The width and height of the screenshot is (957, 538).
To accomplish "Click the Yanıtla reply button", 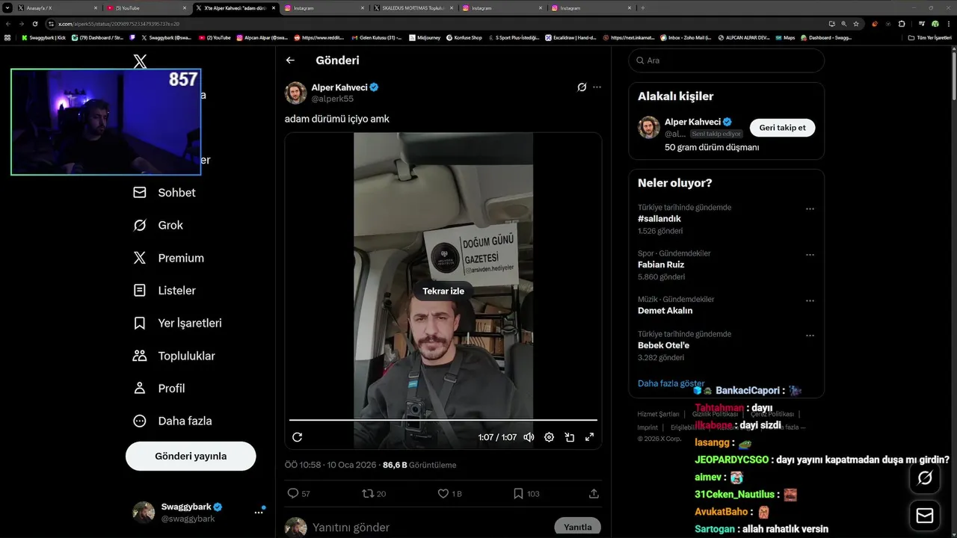I will (x=578, y=527).
